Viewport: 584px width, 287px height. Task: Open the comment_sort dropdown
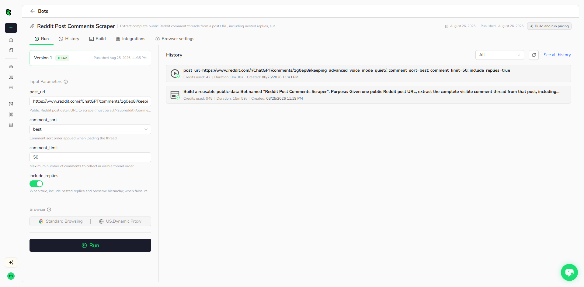[x=90, y=129]
